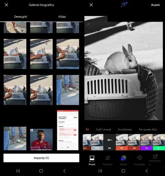Select the A6 preset thumbnail

click(x=134, y=142)
